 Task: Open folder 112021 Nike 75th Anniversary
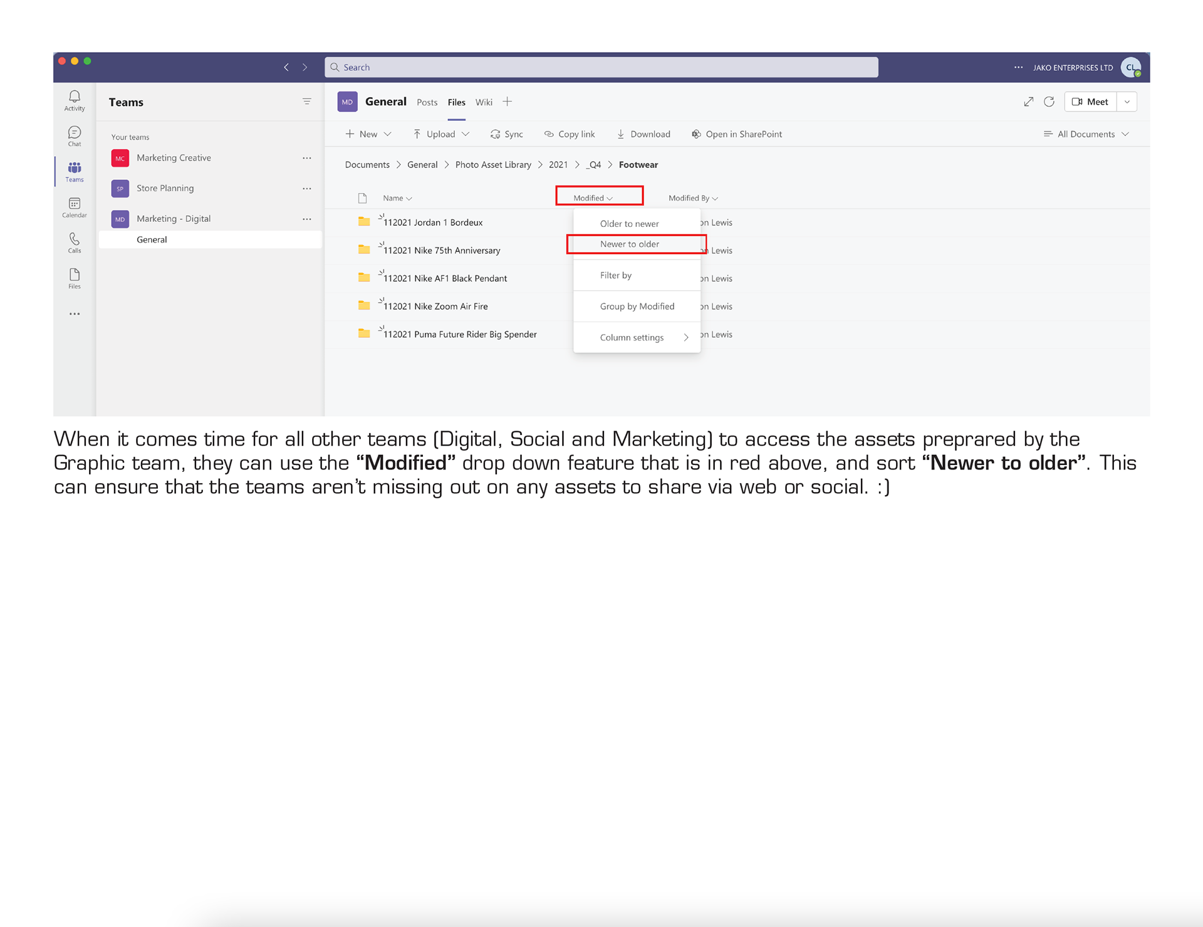(442, 251)
